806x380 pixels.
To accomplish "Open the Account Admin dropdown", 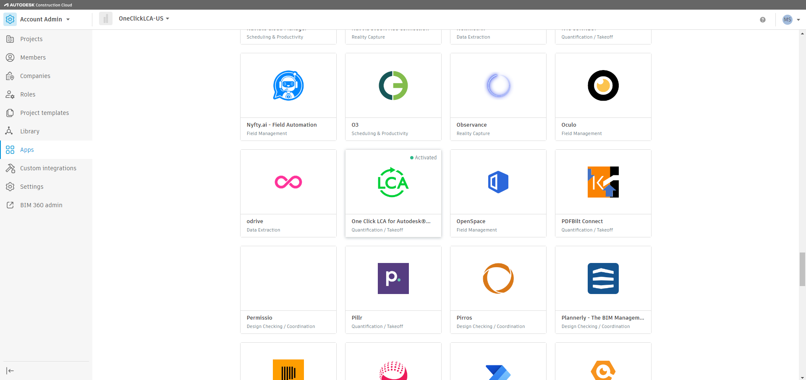I will (x=45, y=19).
